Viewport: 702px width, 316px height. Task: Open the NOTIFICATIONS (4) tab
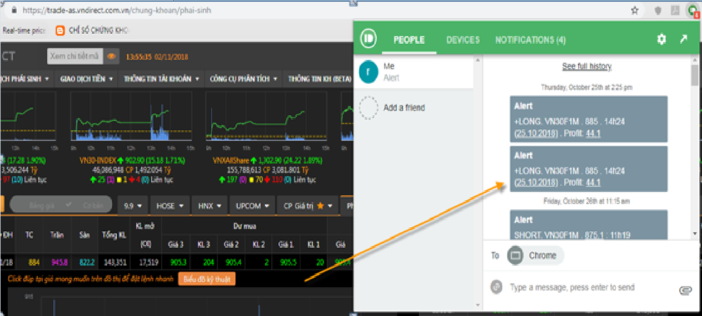pos(530,40)
